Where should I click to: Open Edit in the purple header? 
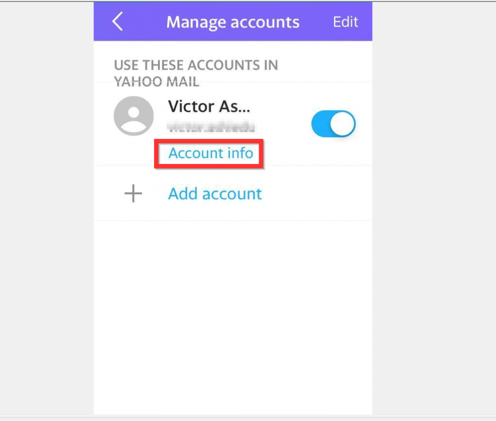(345, 22)
